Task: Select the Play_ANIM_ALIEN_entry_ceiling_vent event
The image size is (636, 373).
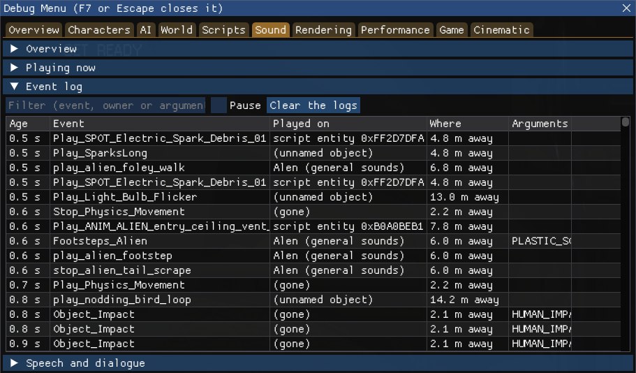Action: (313, 226)
